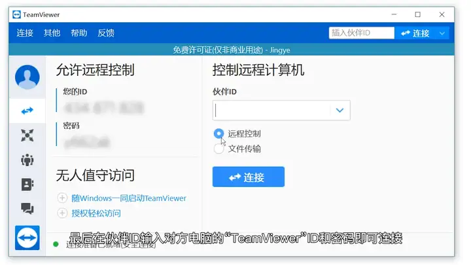The width and height of the screenshot is (471, 265).
Task: Minimize the TeamViewer window
Action: click(394, 14)
